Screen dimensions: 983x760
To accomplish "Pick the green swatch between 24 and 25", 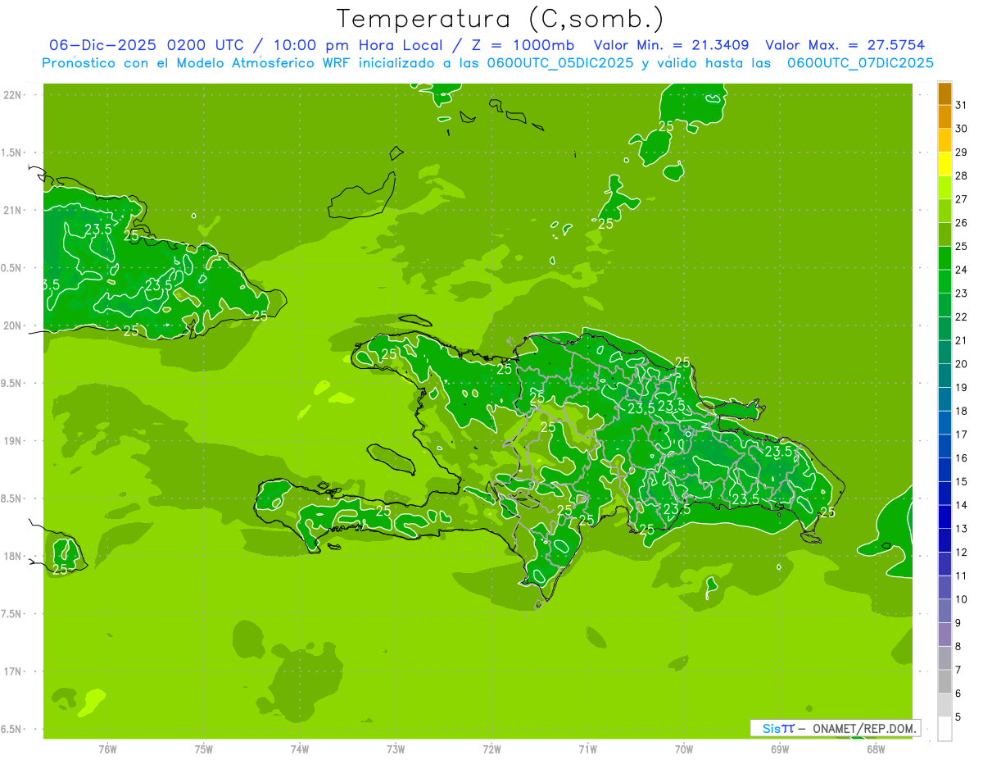I will (x=944, y=258).
